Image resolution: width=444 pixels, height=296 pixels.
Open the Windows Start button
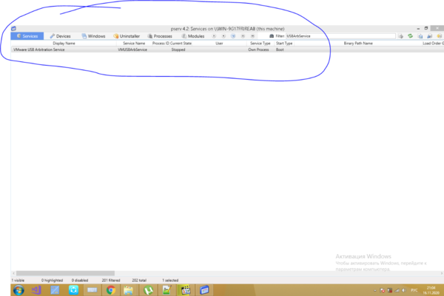click(18, 290)
